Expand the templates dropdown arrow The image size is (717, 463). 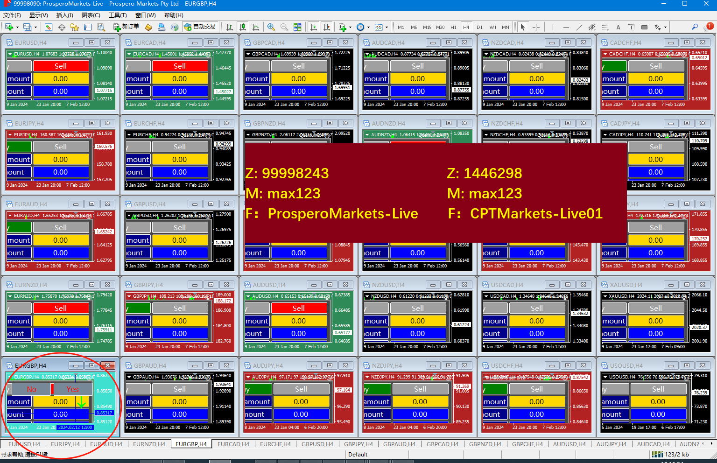click(387, 27)
